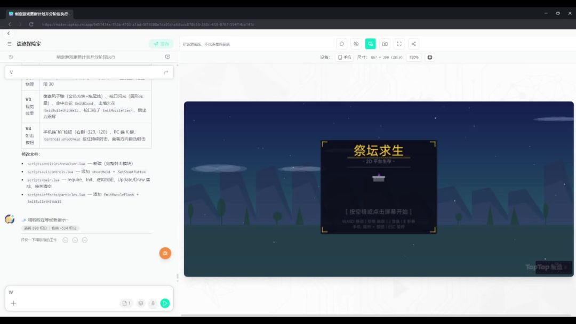The width and height of the screenshot is (576, 324).
Task: Rate the work with the sad face
Action: pos(84,240)
